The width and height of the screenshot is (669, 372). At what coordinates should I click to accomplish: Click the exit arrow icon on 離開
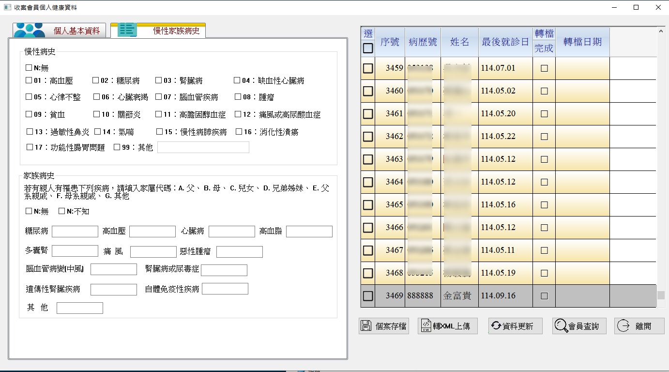623,326
